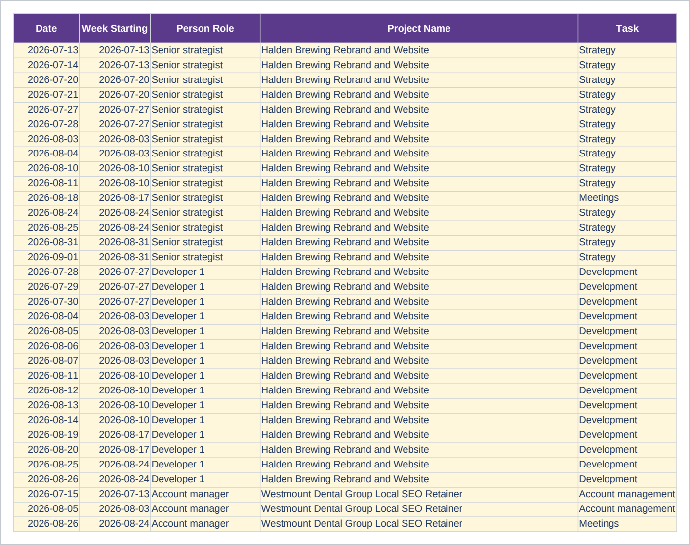The height and width of the screenshot is (545, 690).
Task: Click the date cell 2026-07-30
Action: point(46,302)
